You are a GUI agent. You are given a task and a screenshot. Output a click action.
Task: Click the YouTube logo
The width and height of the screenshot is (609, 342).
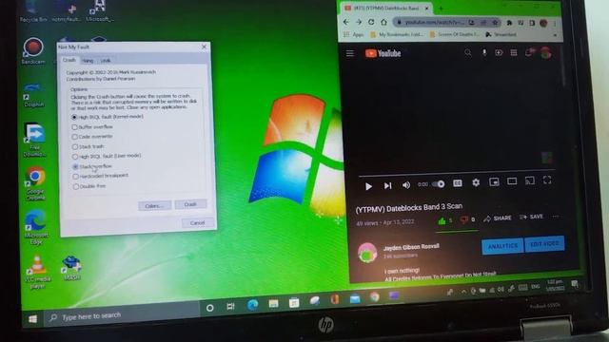point(383,53)
